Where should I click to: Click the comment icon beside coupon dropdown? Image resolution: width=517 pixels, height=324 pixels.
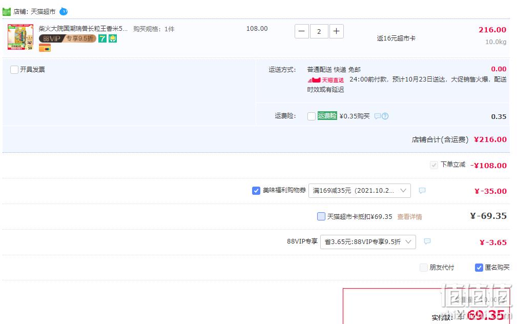pyautogui.click(x=422, y=190)
